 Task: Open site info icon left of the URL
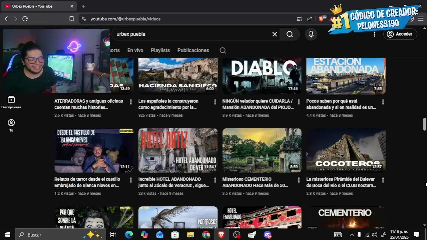click(x=84, y=19)
